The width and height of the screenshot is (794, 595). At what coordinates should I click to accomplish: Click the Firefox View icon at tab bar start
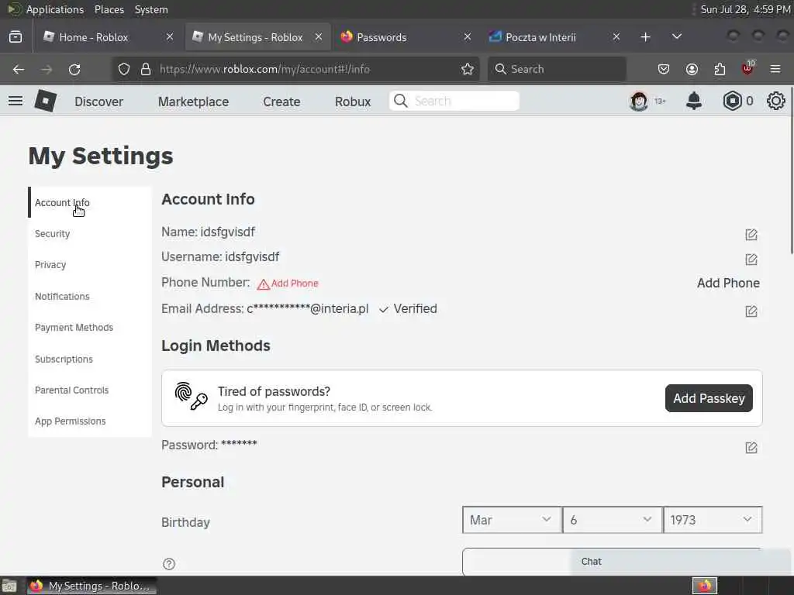coord(16,37)
